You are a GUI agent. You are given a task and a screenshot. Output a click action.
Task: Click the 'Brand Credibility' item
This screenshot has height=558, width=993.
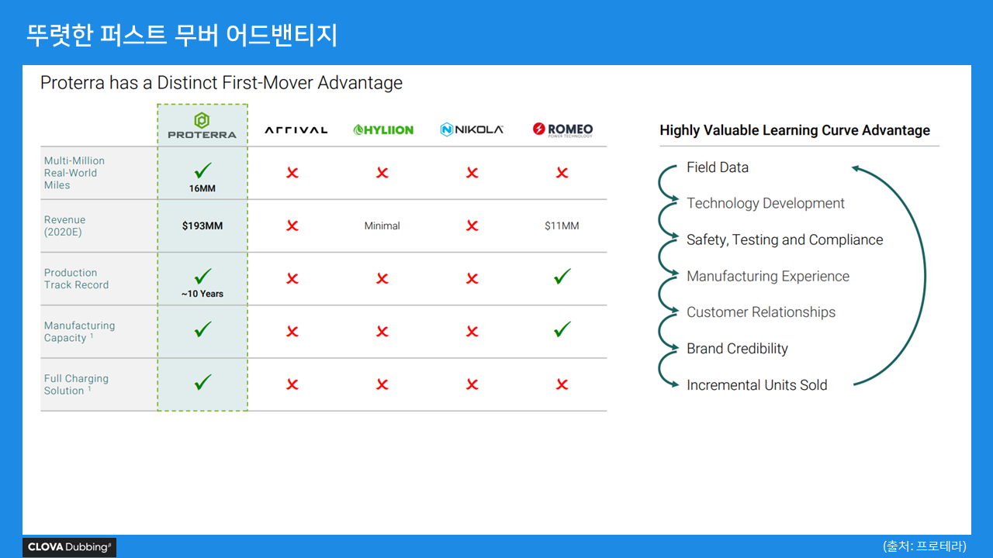(737, 349)
